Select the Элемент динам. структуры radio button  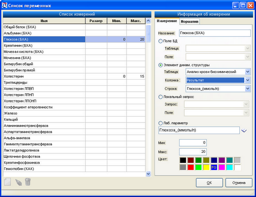point(161,65)
